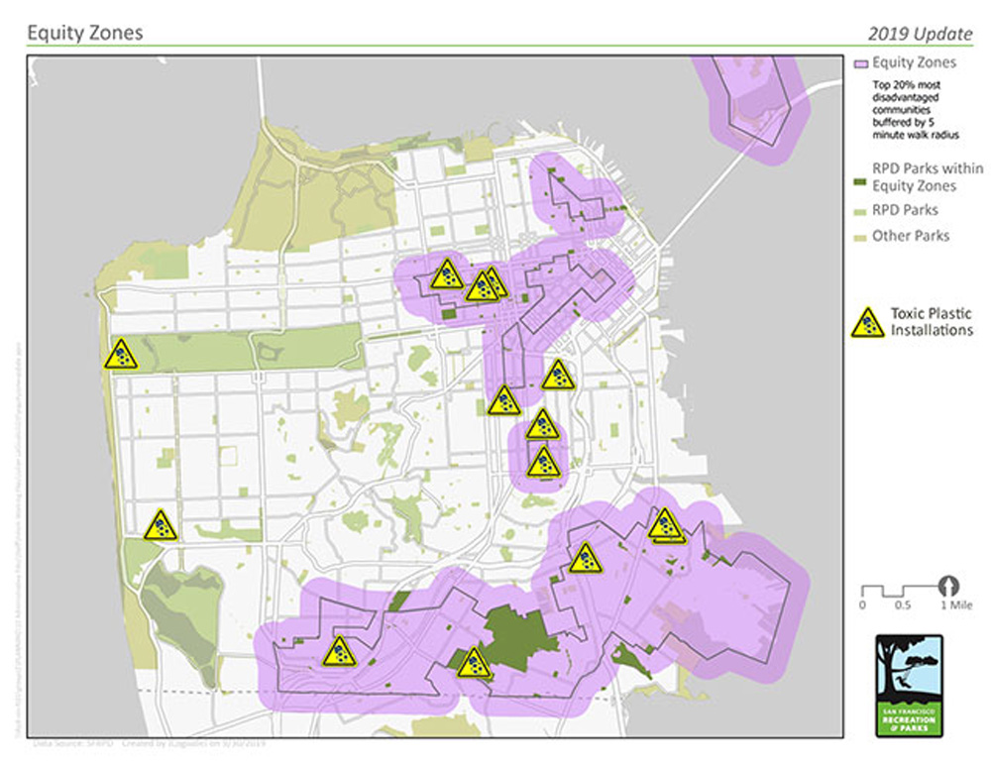Image resolution: width=991 pixels, height=765 pixels.
Task: Click the "Toxic Plastic Installations" legend label
Action: click(x=932, y=322)
